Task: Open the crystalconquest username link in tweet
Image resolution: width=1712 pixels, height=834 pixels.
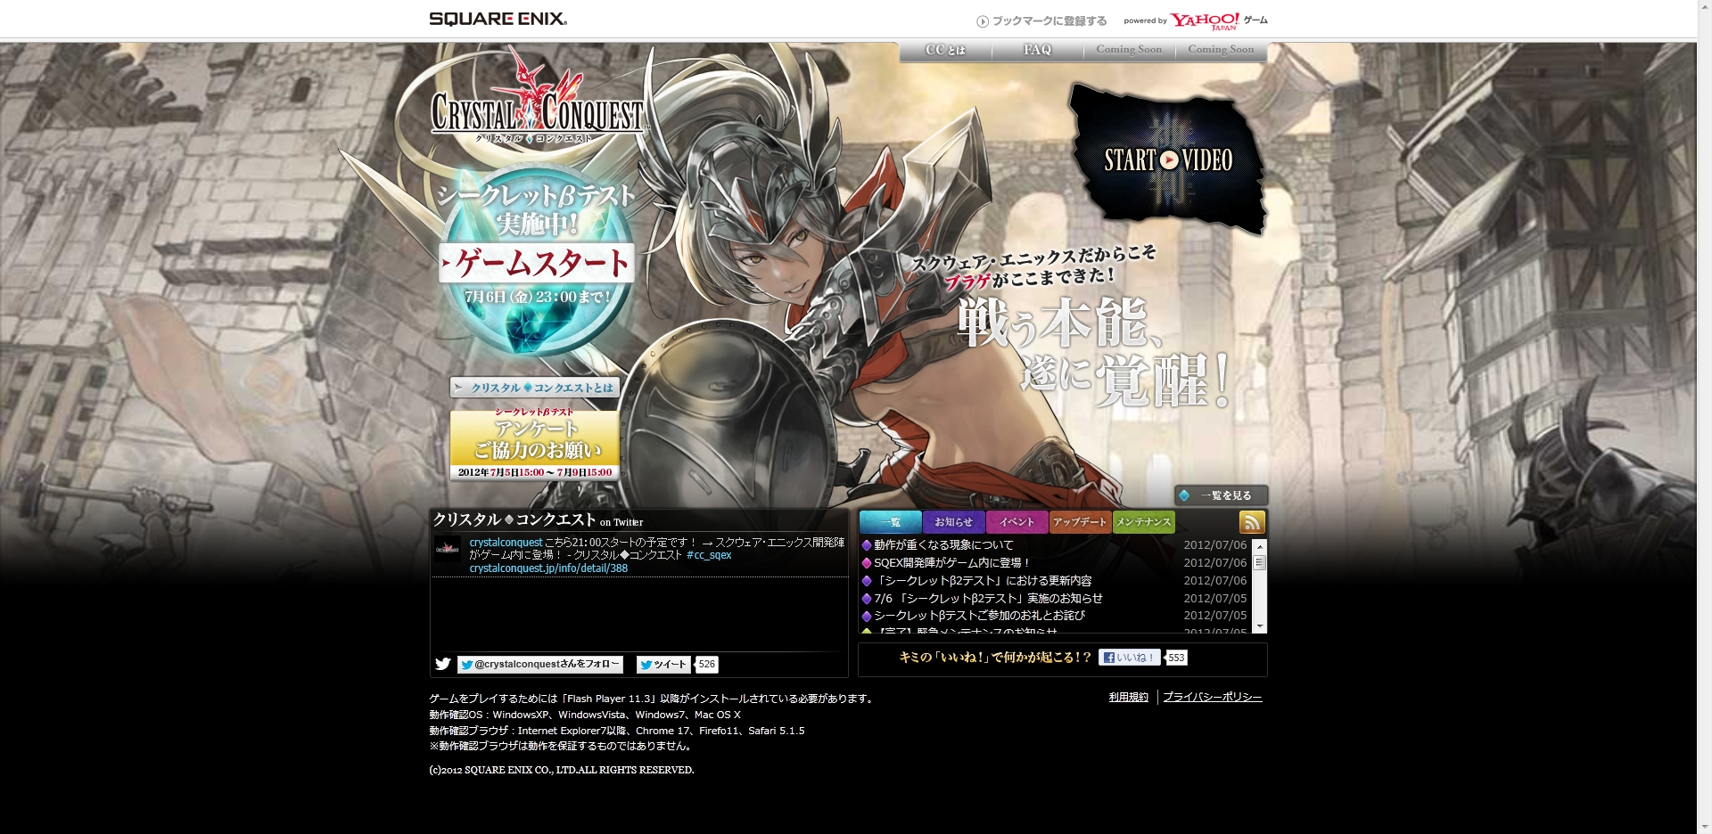Action: click(x=506, y=543)
